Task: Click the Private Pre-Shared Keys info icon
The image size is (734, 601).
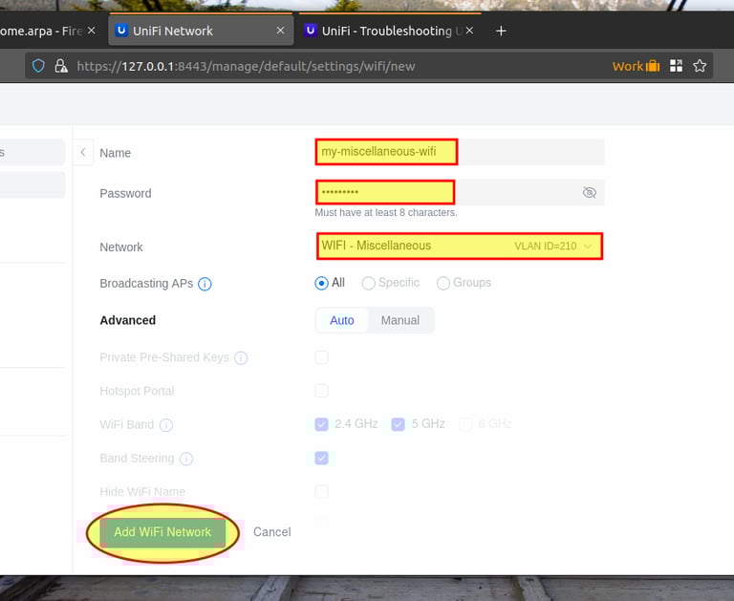Action: pos(241,358)
